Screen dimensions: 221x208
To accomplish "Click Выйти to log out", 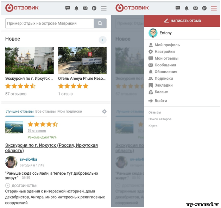I will (158, 101).
